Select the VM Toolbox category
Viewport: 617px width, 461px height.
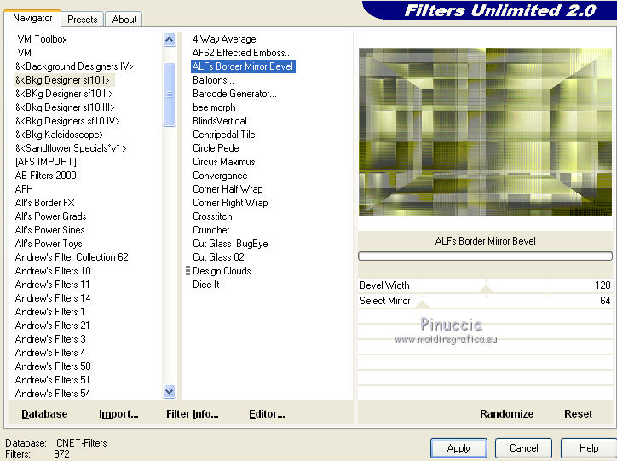pos(42,39)
